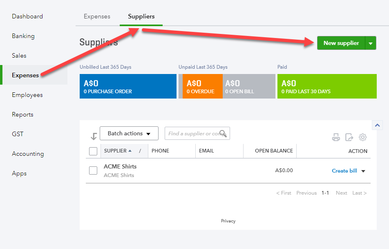The image size is (389, 249).
Task: Open Reports in the left menu
Action: coord(22,114)
